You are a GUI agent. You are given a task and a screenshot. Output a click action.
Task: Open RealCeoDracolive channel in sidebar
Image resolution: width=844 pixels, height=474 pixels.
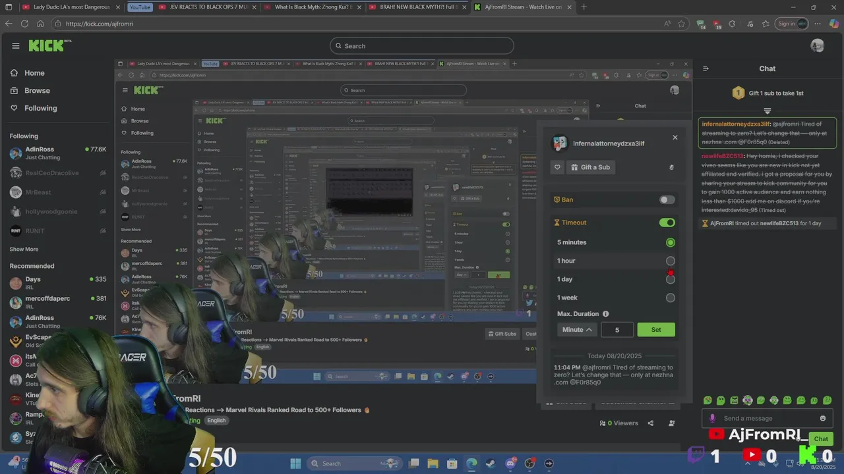coord(57,173)
